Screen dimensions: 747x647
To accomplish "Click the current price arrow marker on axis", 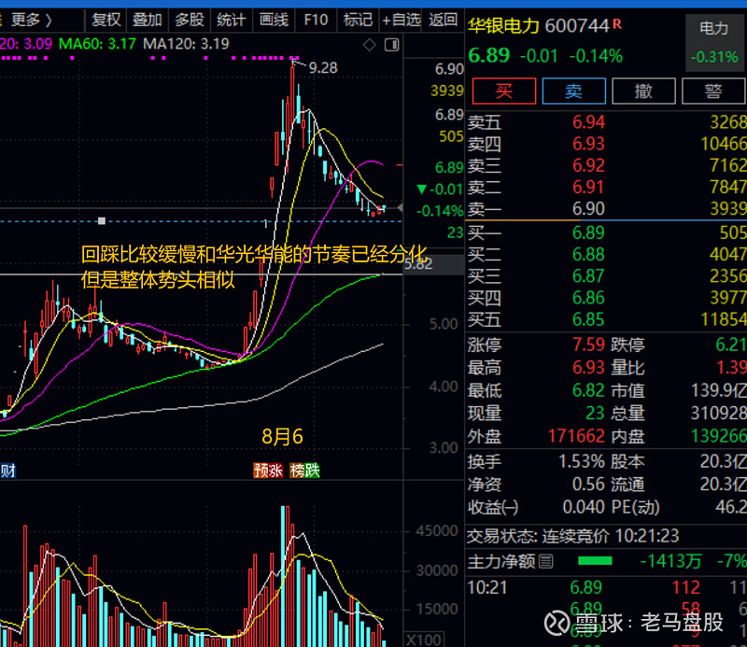I will coord(400,207).
